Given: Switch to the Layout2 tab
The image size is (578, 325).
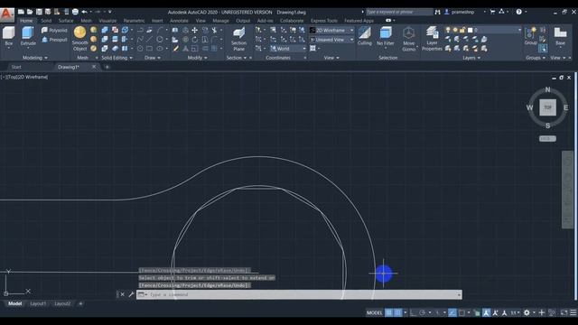Looking at the screenshot, I should [x=62, y=303].
